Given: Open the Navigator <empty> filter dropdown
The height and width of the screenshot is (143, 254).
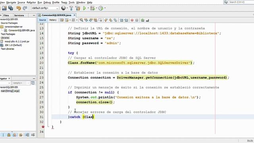Looking at the screenshot, I should click(x=21, y=83).
